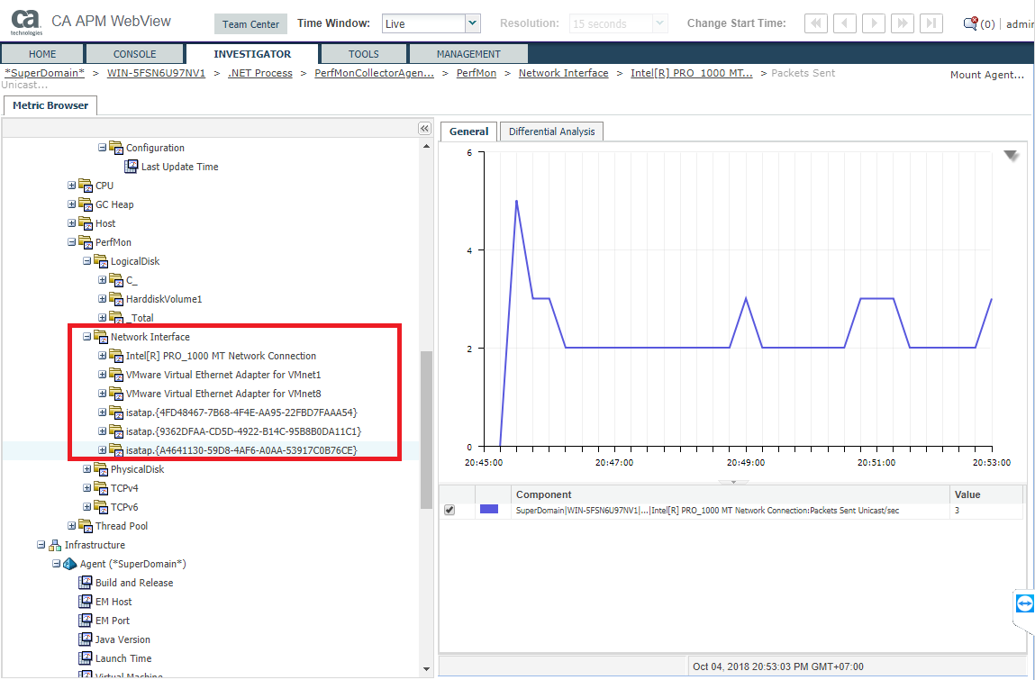The image size is (1035, 680).
Task: Collapse the Configuration tree node
Action: pyautogui.click(x=103, y=148)
